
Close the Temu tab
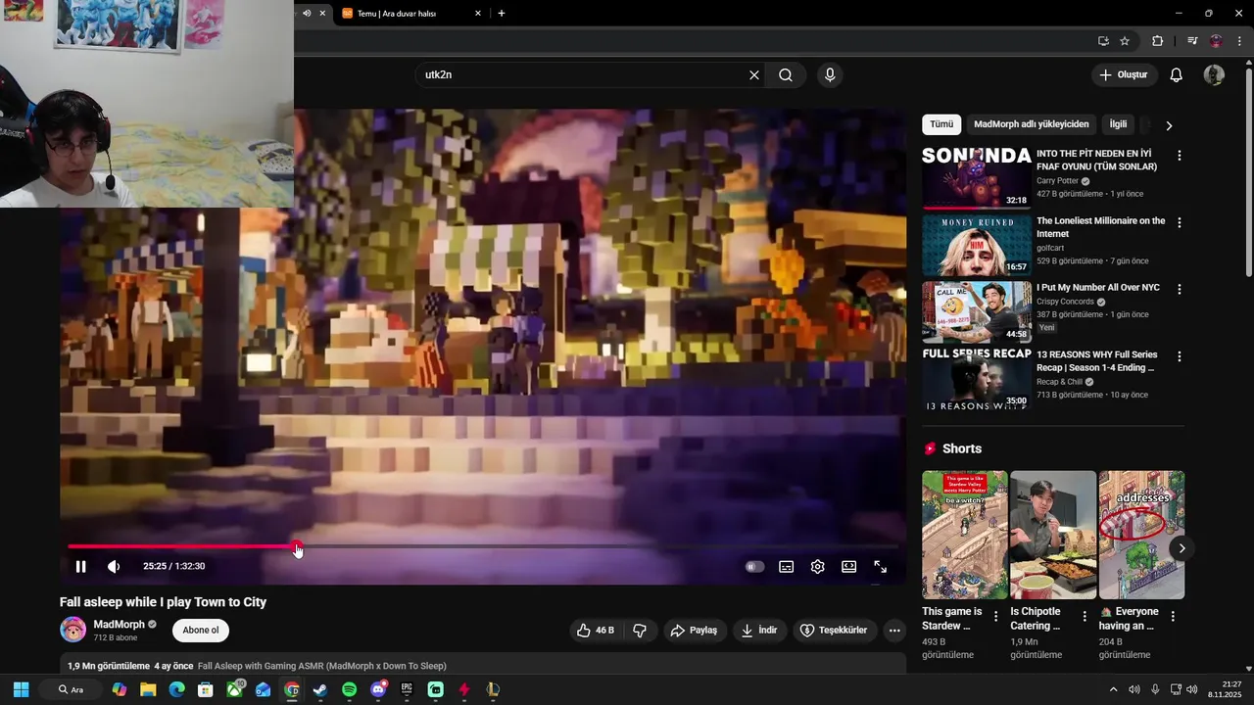[478, 14]
